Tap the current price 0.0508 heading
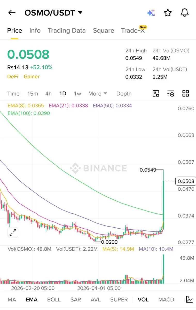The image size is (196, 310). point(28,54)
